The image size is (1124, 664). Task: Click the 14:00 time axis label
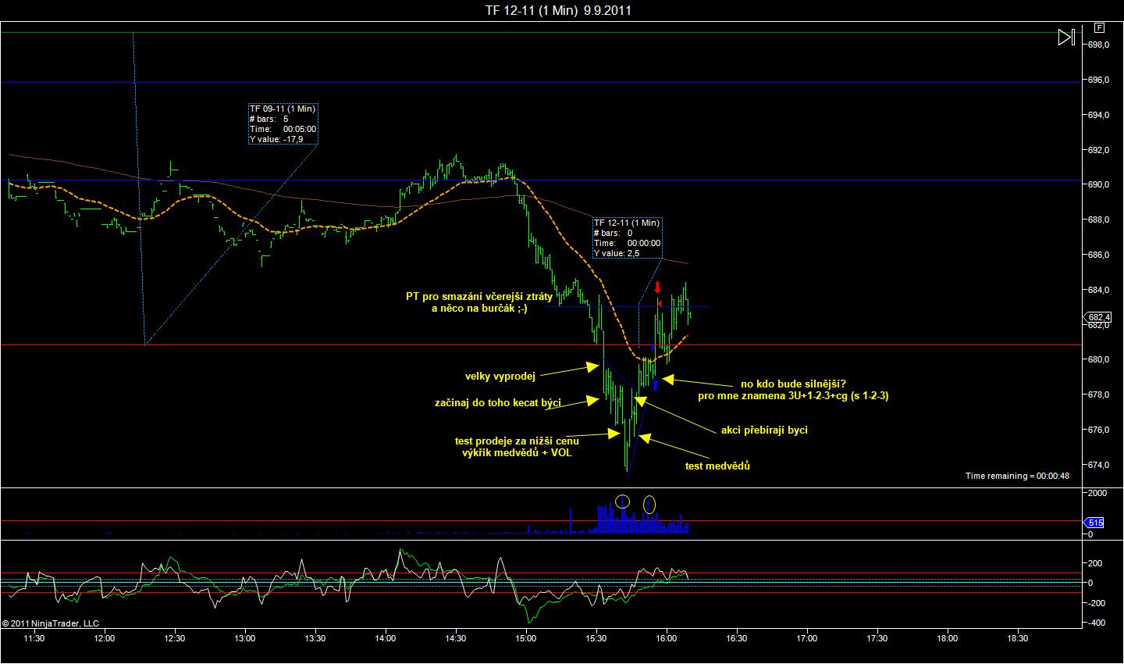click(386, 638)
